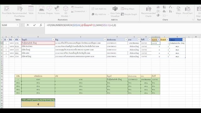This screenshot has height=113, width=201.
Task: Select column L header
Action: [189, 37]
